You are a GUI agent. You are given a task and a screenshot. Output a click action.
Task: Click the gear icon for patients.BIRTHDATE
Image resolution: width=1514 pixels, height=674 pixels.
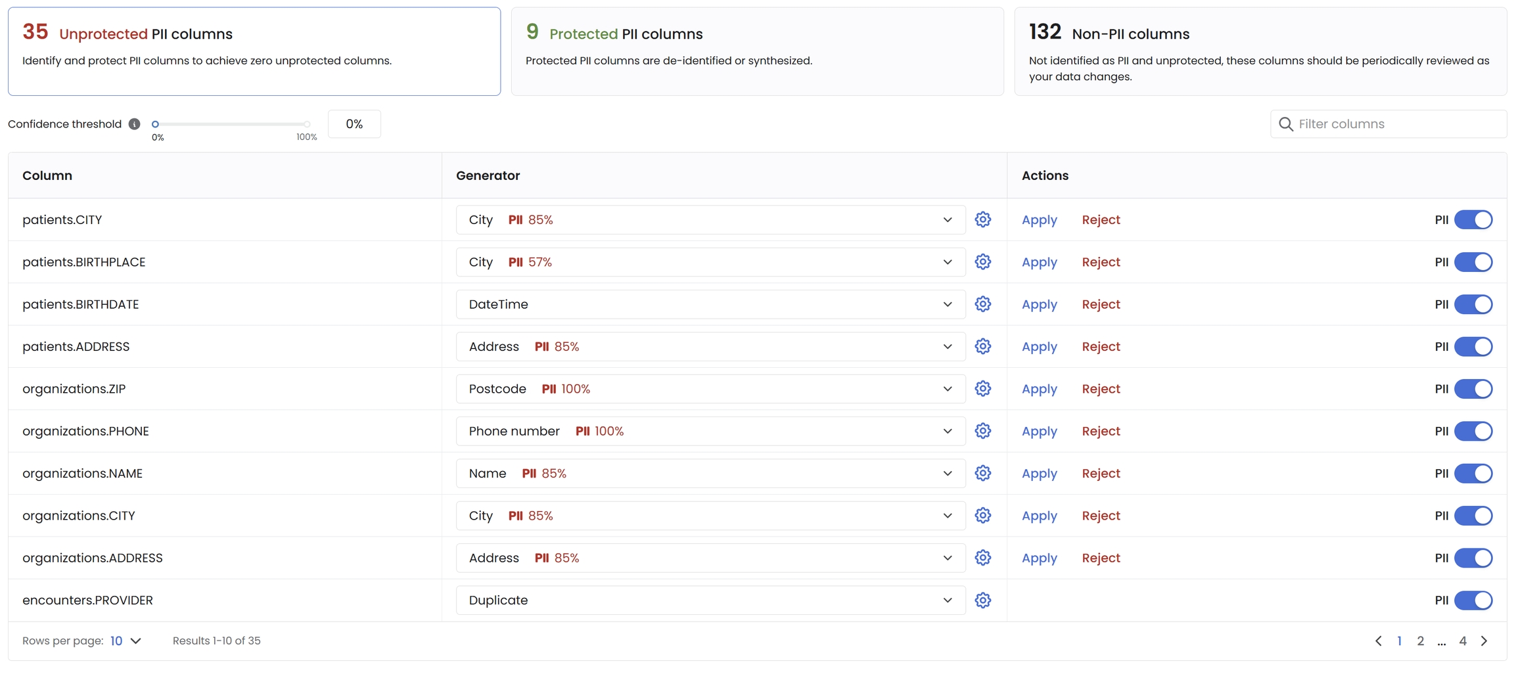pos(982,304)
